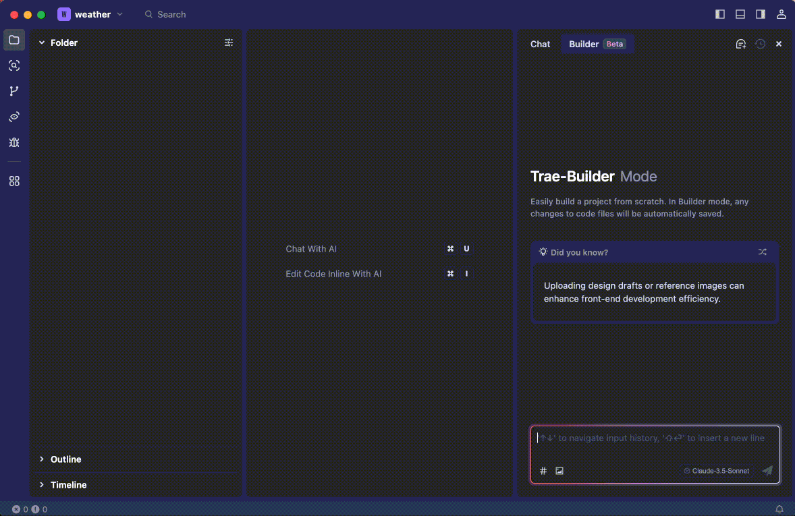Select the Builder Beta tab
Screen dimensions: 795x516
coord(597,44)
